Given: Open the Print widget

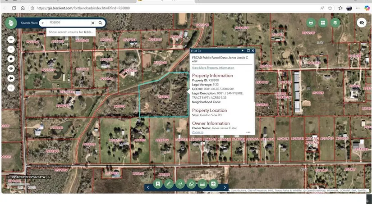Looking at the screenshot, I should point(311,23).
